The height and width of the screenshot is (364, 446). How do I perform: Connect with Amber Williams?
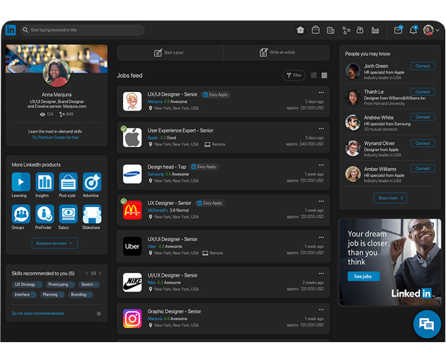(423, 169)
